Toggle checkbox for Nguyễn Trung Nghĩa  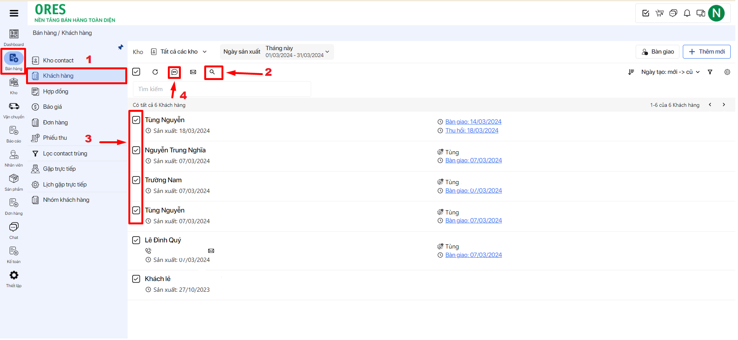click(x=136, y=150)
